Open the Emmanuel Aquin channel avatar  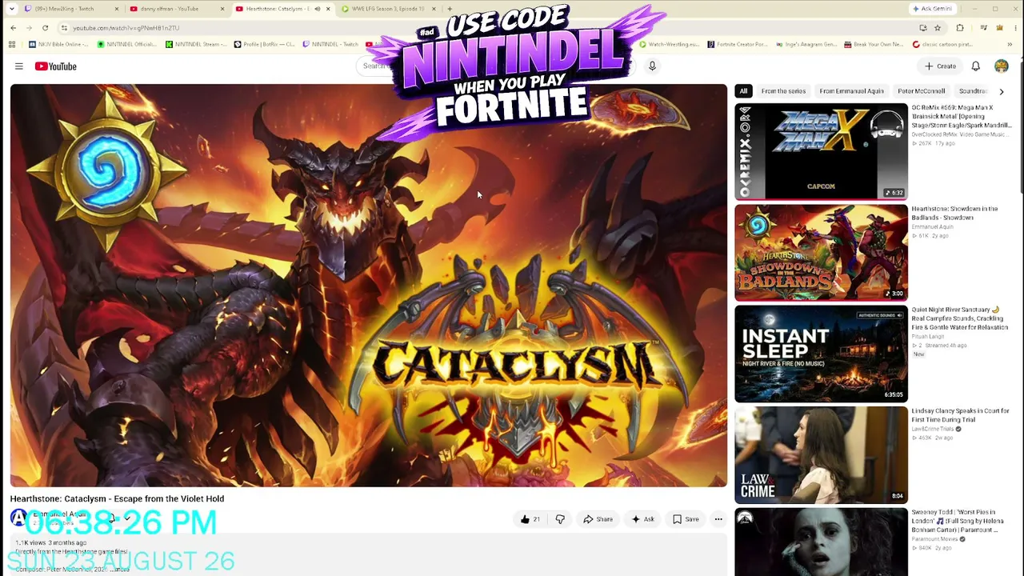click(18, 518)
